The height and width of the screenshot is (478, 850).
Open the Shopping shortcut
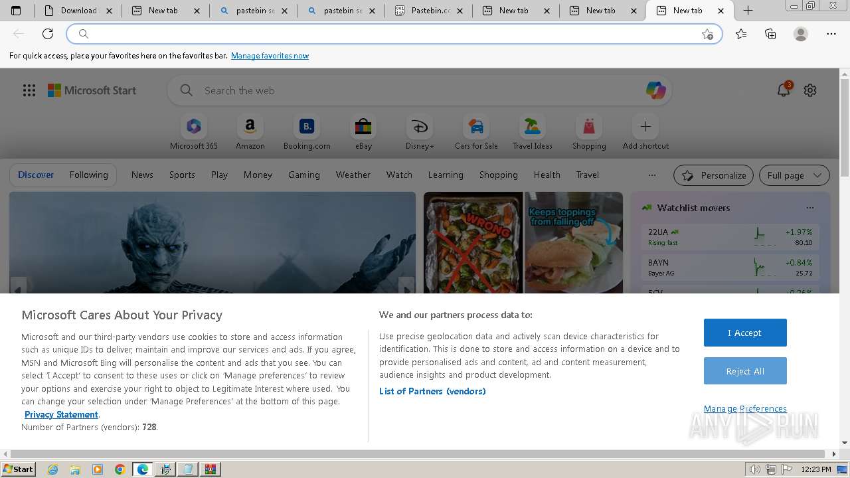[x=589, y=133]
